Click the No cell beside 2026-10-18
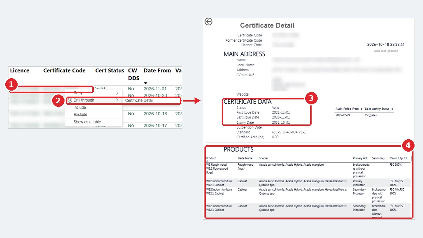 tap(131, 114)
